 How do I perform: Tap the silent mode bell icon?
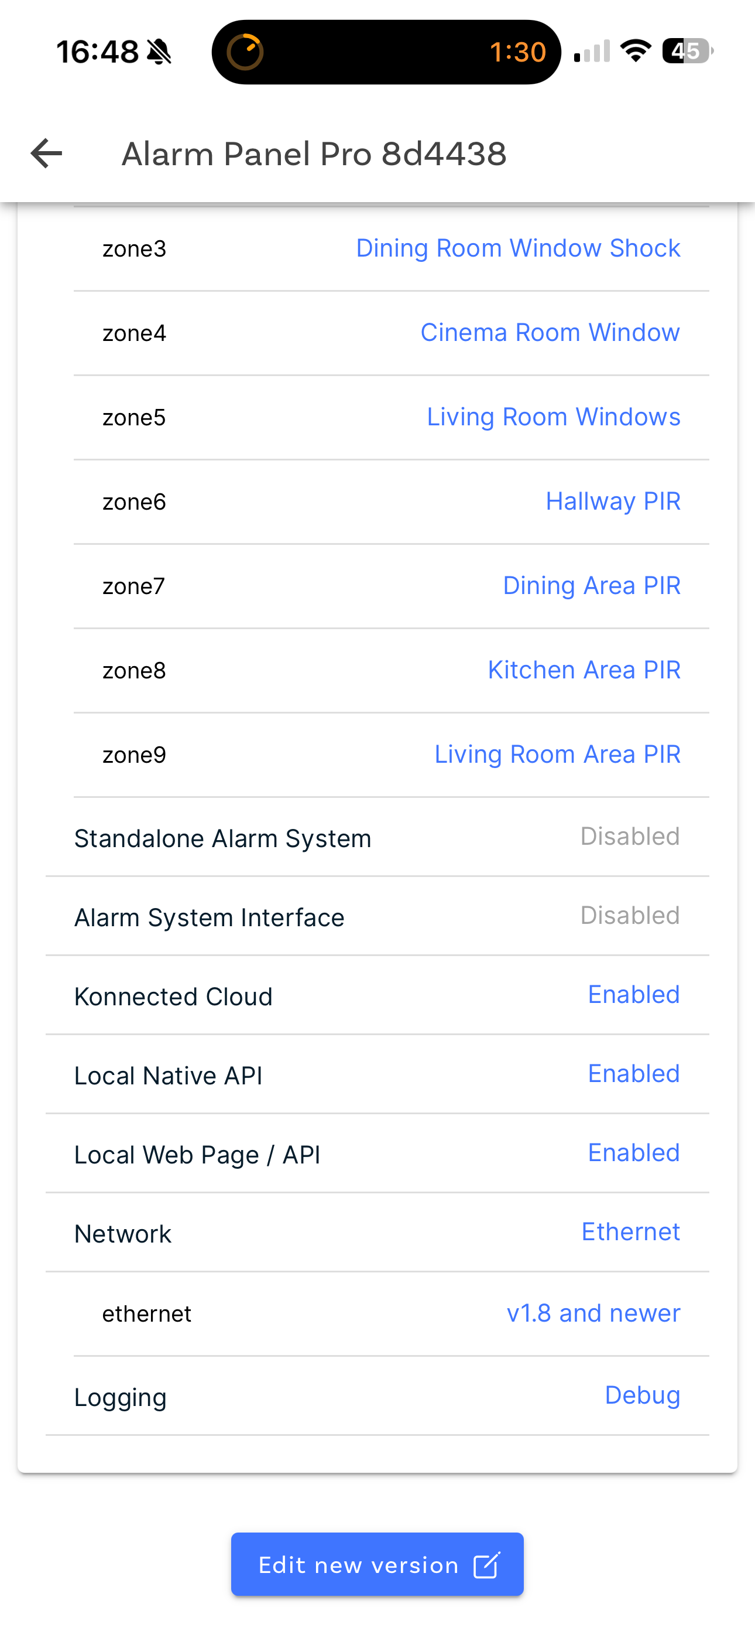159,52
